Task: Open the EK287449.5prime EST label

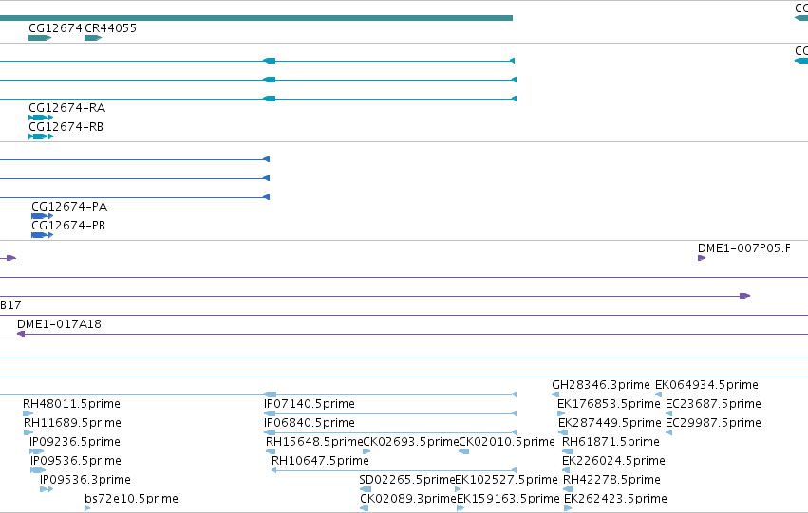Action: (611, 423)
